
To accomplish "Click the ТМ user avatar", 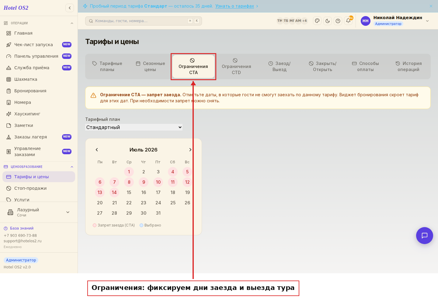I will tap(280, 21).
